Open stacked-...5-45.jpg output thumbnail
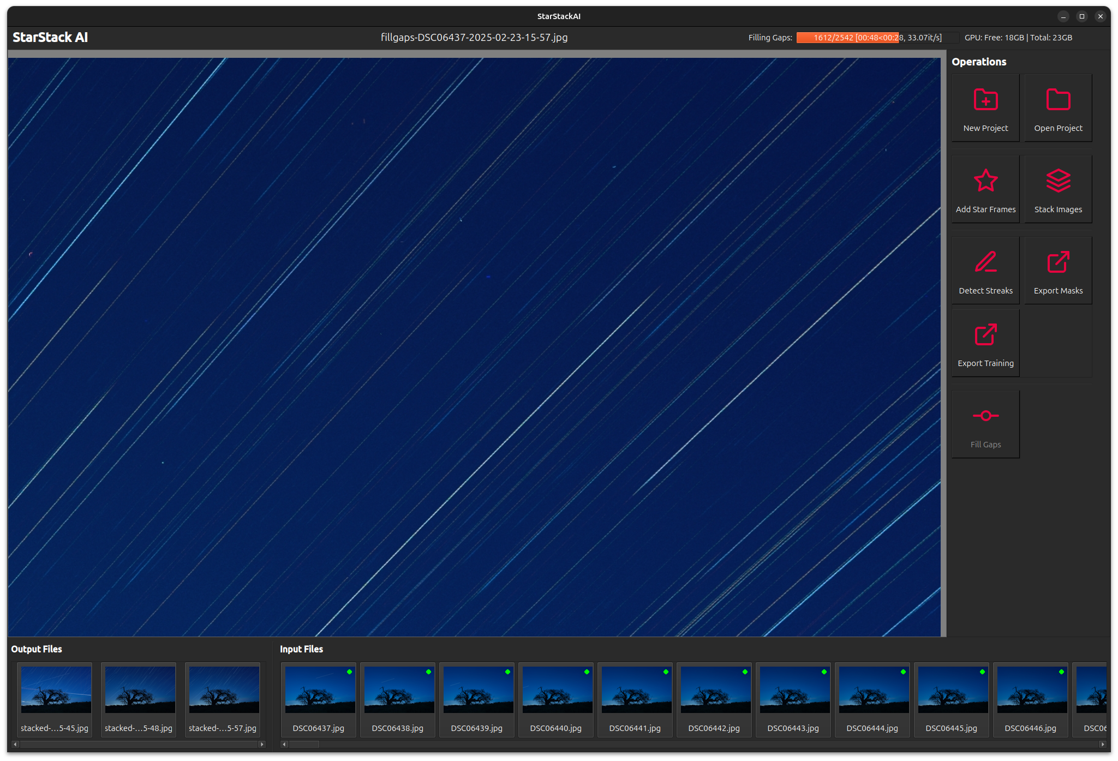The width and height of the screenshot is (1118, 761). [x=56, y=690]
